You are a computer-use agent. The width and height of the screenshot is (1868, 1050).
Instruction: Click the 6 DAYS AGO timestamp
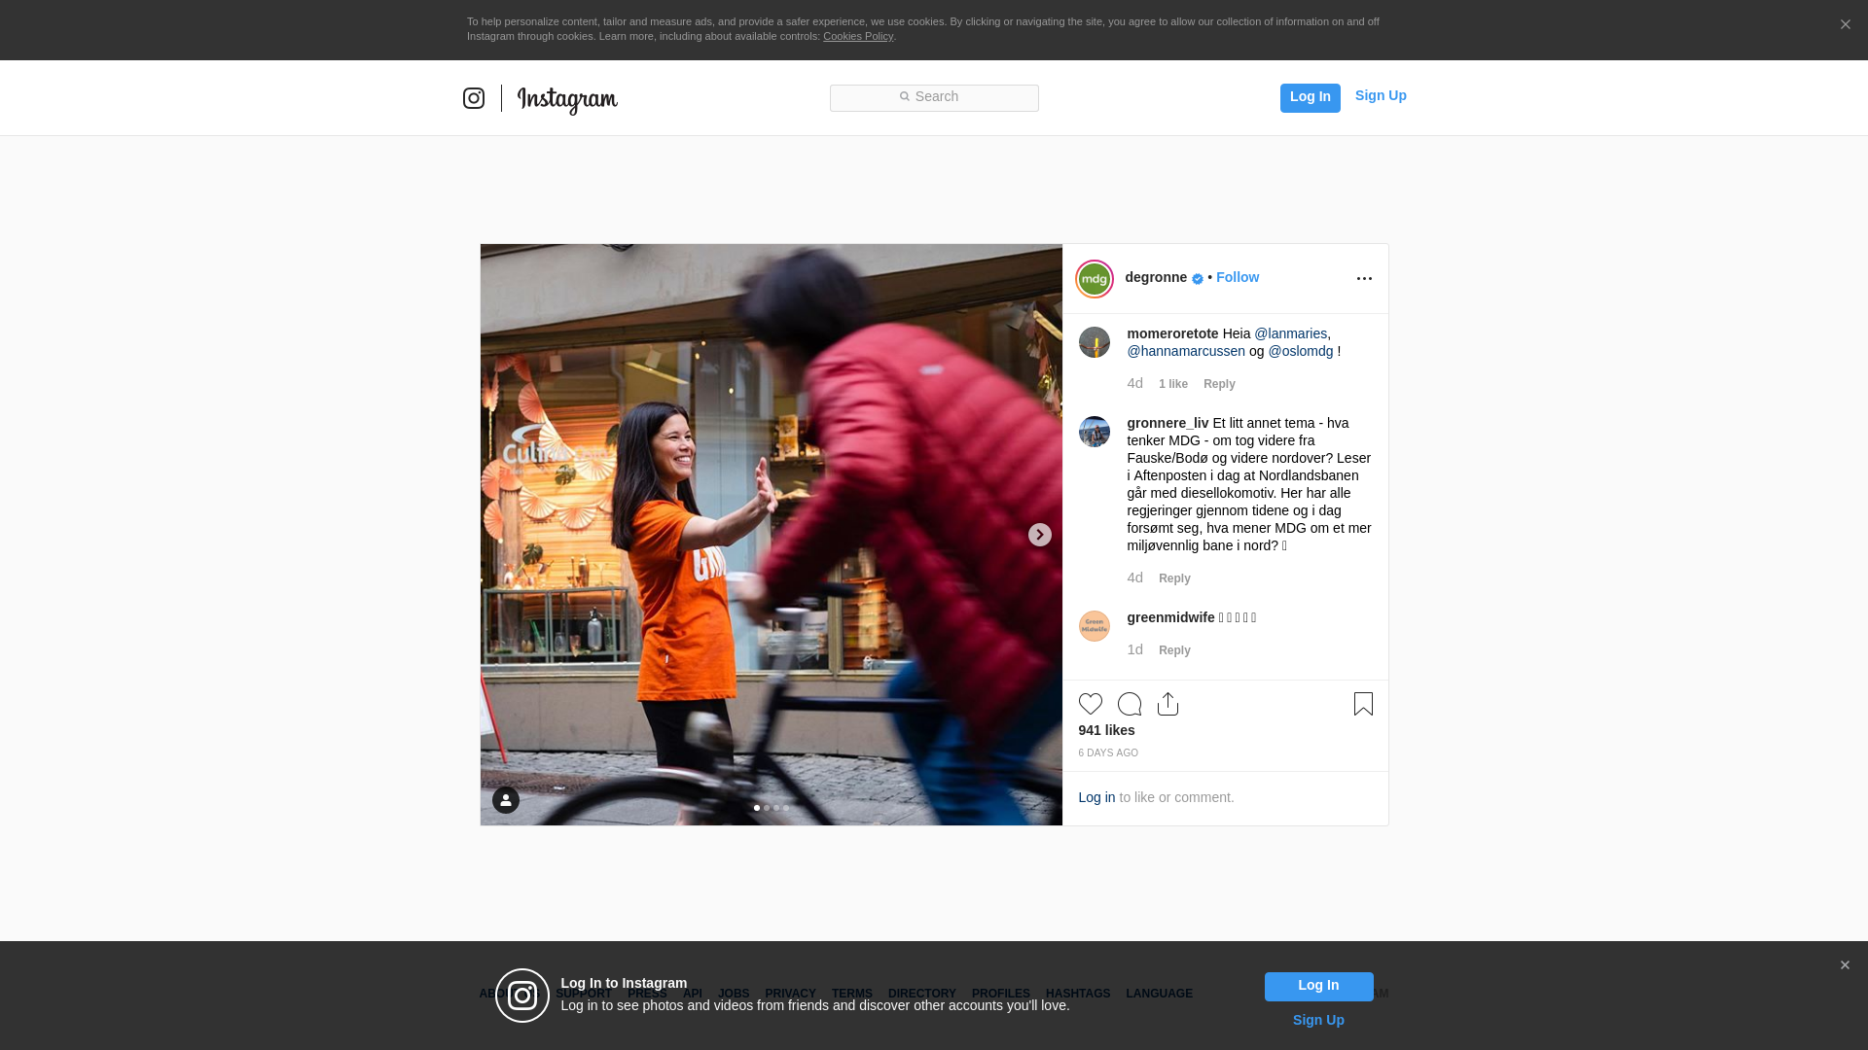pos(1108,753)
